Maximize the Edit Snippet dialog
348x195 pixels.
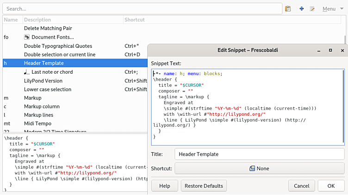(330, 50)
